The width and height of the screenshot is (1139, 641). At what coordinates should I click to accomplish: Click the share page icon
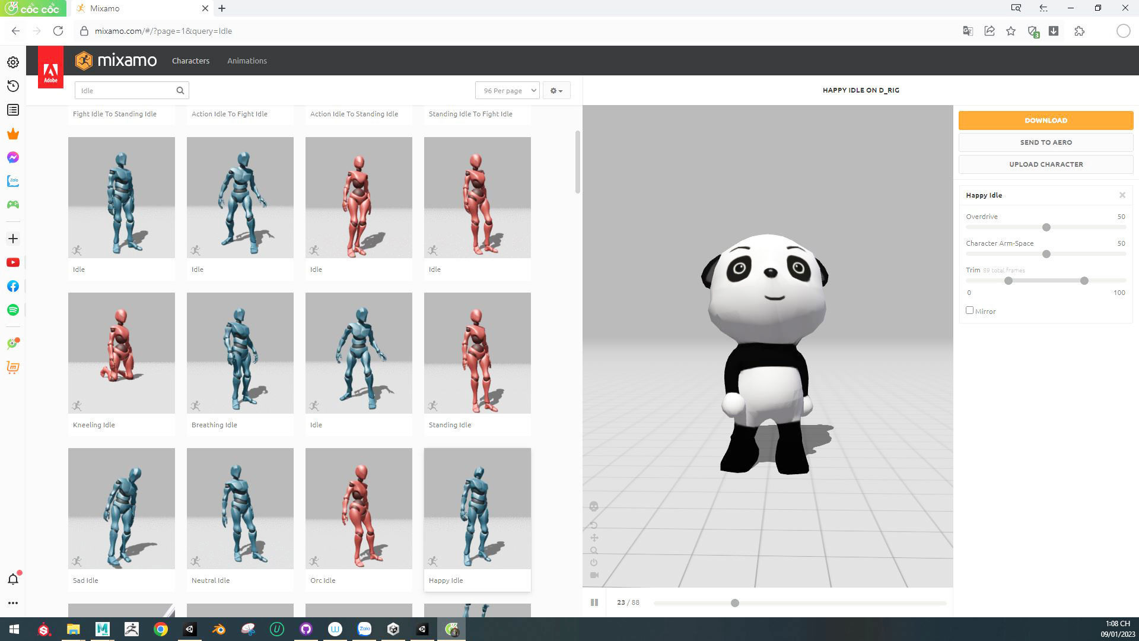pyautogui.click(x=990, y=31)
